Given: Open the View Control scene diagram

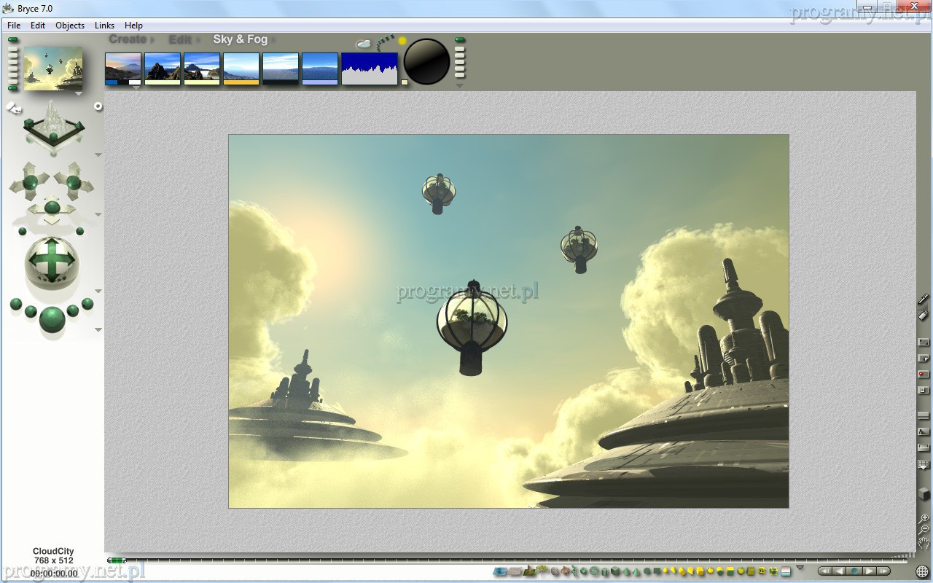Looking at the screenshot, I should pos(53,129).
